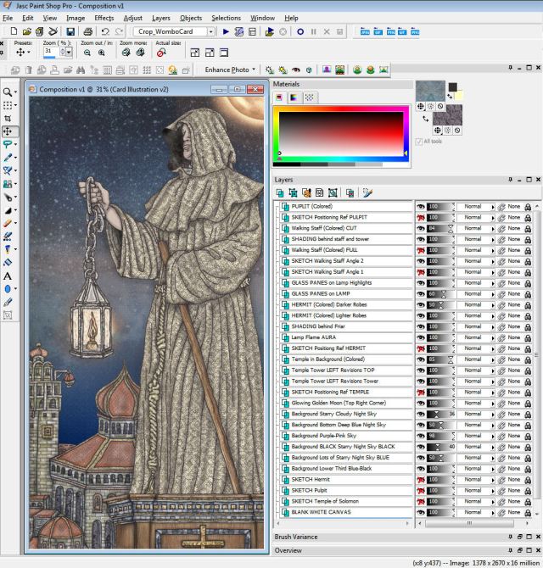543x568 pixels.
Task: Choose the Text tool
Action: (x=8, y=276)
